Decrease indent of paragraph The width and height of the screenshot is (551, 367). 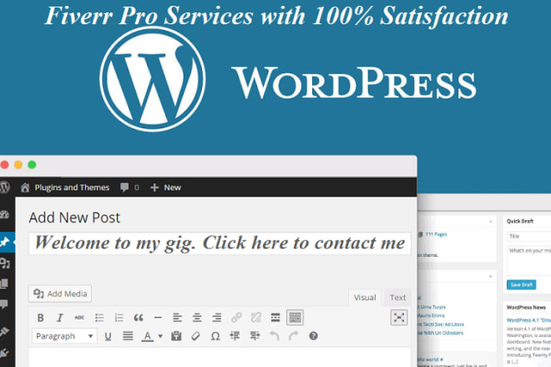pos(235,336)
